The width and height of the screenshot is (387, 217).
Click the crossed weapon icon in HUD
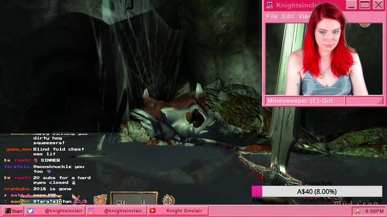click(79, 200)
